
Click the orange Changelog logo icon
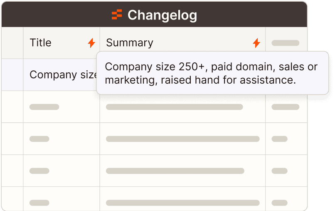pos(117,15)
